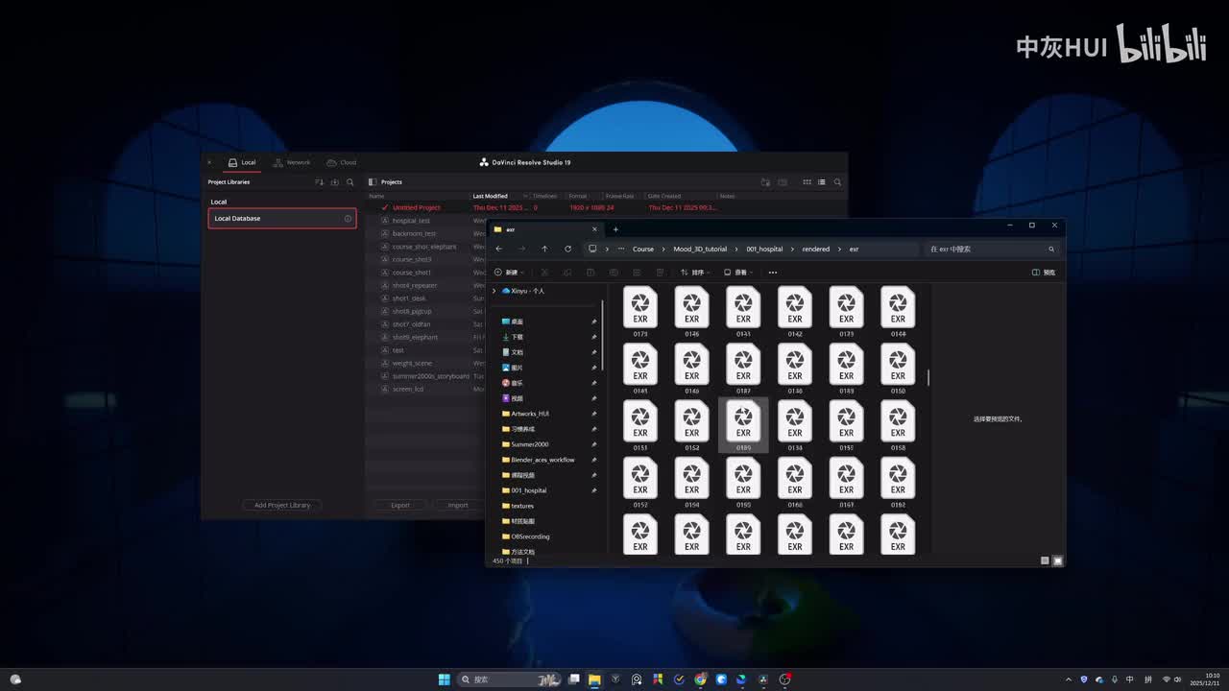Switch Explorer to details view in status bar
Image resolution: width=1229 pixels, height=691 pixels.
(x=1045, y=560)
